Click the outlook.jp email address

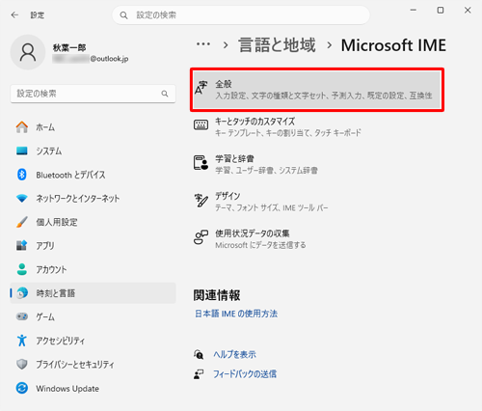(x=91, y=59)
